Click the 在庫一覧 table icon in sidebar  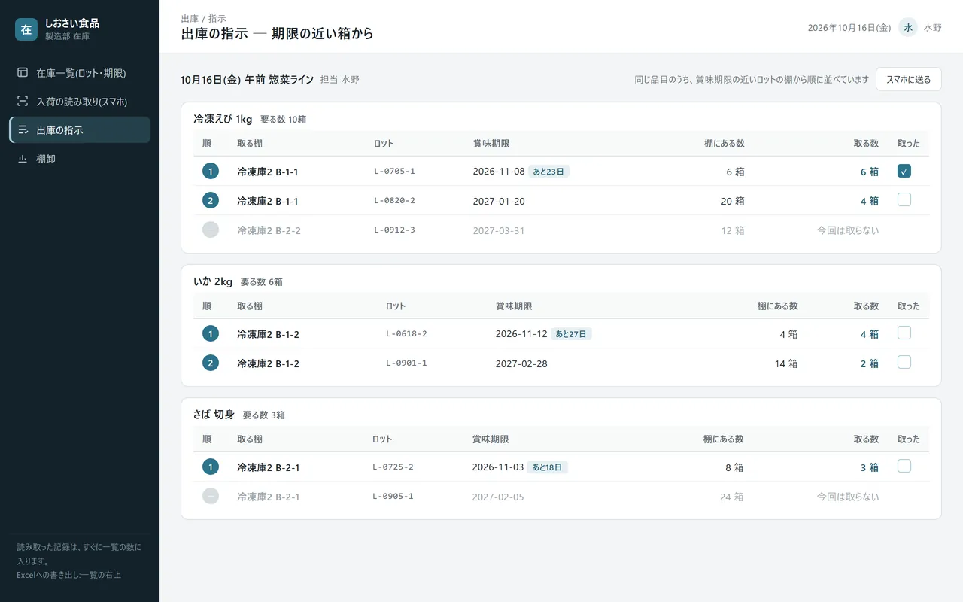coord(23,73)
